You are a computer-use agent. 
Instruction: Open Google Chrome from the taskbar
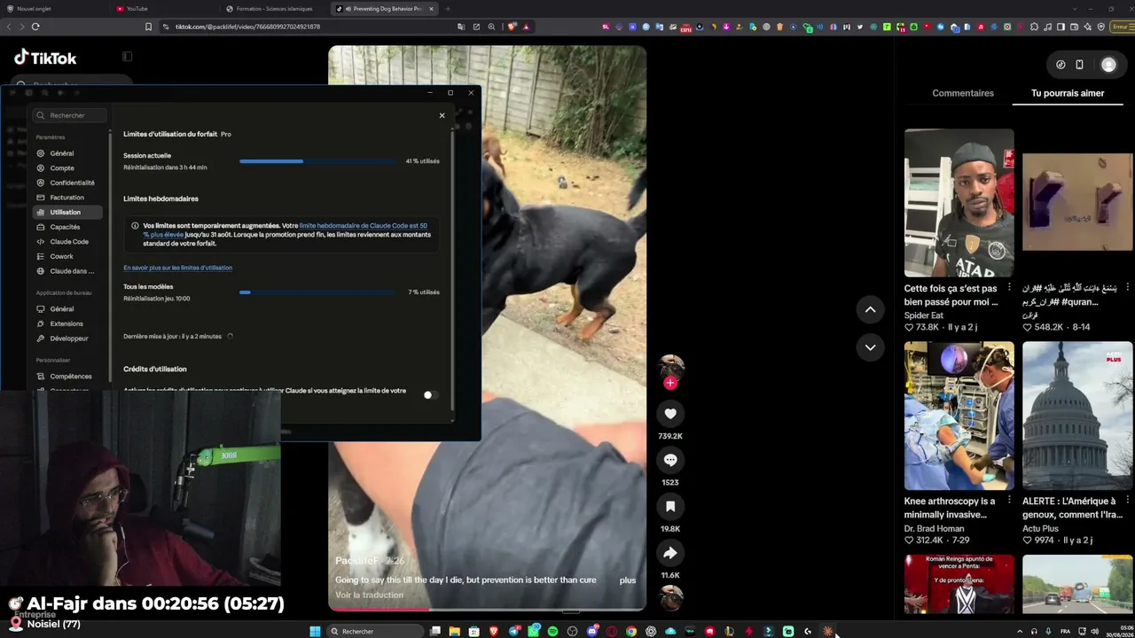pos(630,631)
